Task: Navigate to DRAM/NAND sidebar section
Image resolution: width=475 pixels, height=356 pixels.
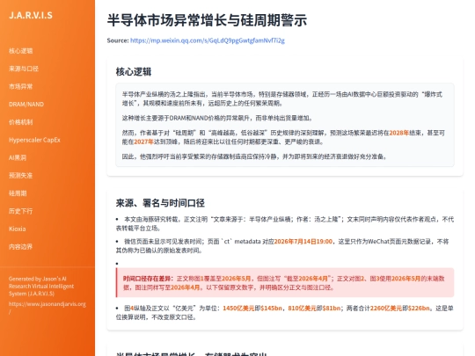Action: (x=26, y=105)
